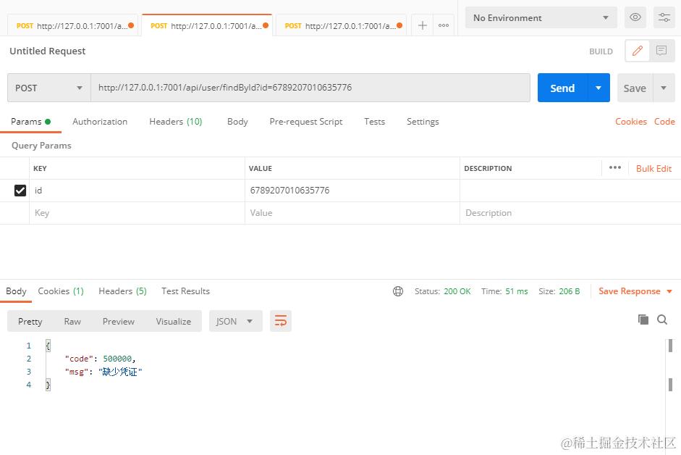
Task: Open the request Settings tab
Action: [x=423, y=122]
